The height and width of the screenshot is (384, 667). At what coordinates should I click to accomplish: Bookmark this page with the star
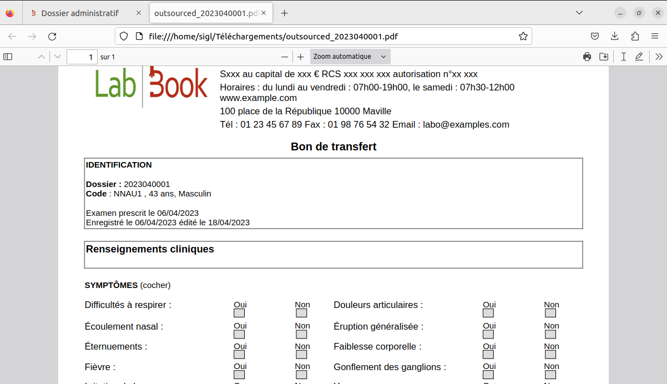(x=522, y=36)
